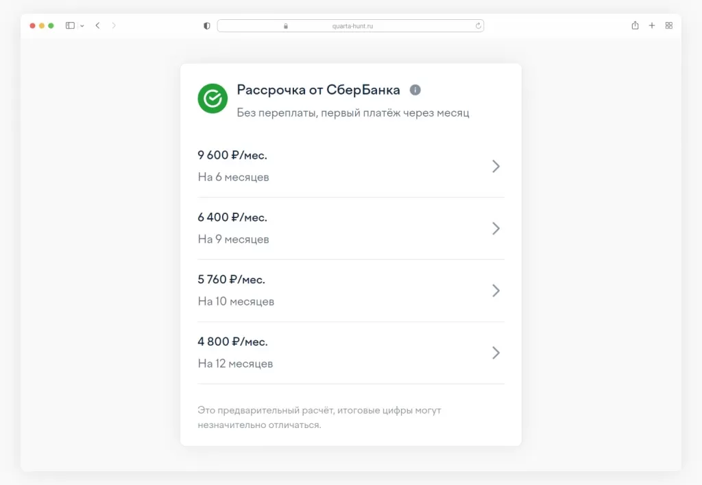Go forward with the browser forward arrow
702x485 pixels.
pos(114,25)
